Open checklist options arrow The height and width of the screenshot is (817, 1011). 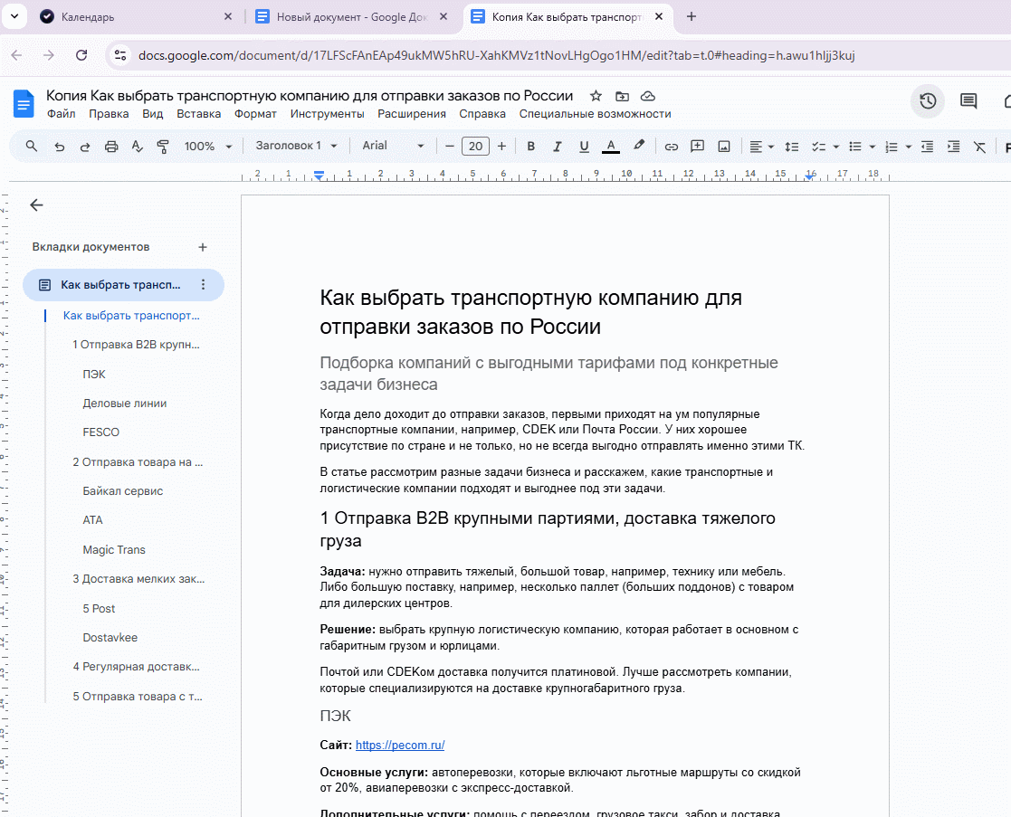pyautogui.click(x=836, y=147)
